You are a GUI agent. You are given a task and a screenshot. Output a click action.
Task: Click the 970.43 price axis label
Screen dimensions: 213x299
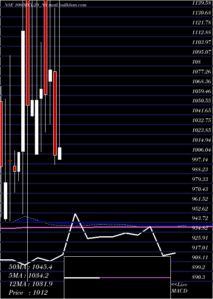pos(200,189)
